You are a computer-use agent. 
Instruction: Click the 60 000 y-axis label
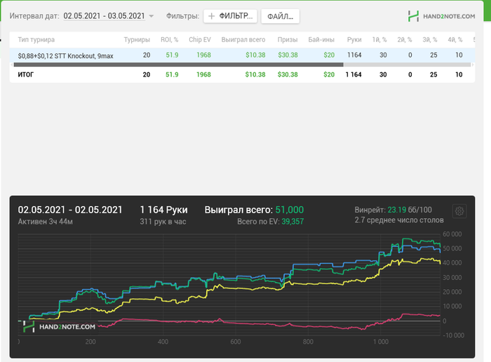(x=452, y=234)
